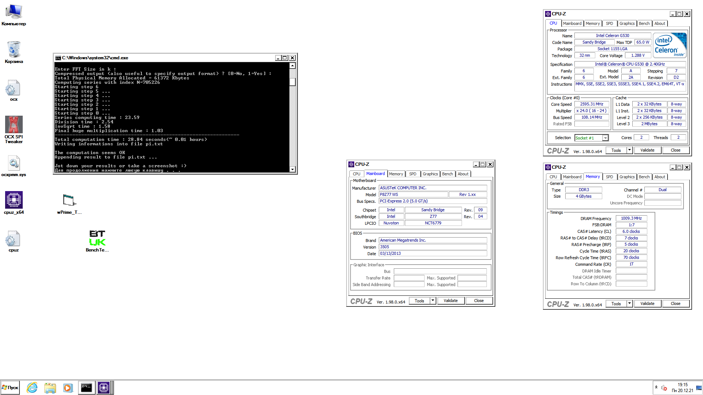Open SPD tab in CPU window
The width and height of the screenshot is (703, 395).
(x=609, y=23)
